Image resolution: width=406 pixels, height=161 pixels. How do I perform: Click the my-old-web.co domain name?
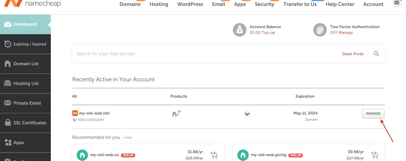pyautogui.click(x=105, y=155)
